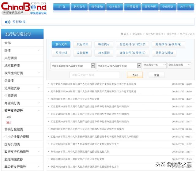Expand the 政府支持机构债券 sidebar chevron
This screenshot has height=171, width=196.
coord(39,151)
